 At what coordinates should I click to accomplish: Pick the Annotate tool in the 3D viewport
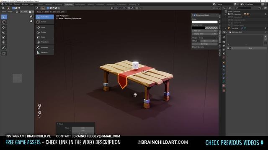(45, 47)
